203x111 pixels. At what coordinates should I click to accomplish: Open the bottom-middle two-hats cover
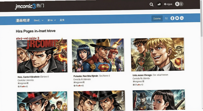pos(99,101)
